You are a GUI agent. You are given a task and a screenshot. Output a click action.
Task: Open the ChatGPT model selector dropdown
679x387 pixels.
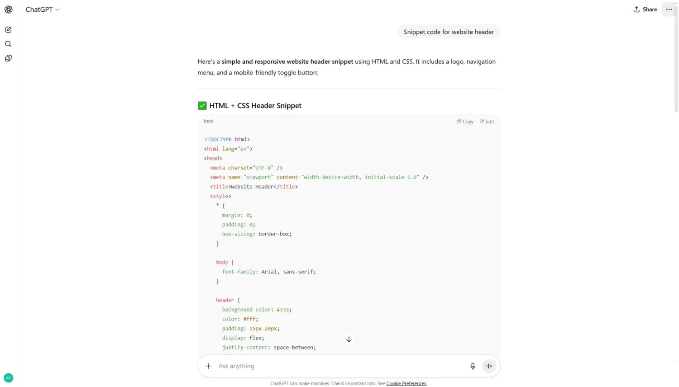pyautogui.click(x=43, y=9)
